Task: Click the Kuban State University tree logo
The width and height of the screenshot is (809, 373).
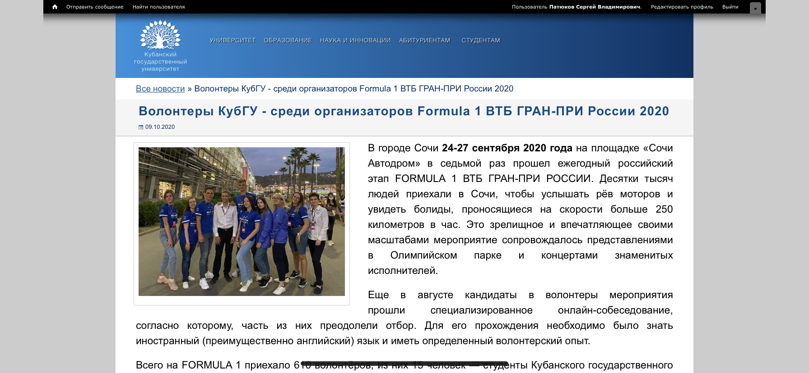Action: tap(160, 34)
